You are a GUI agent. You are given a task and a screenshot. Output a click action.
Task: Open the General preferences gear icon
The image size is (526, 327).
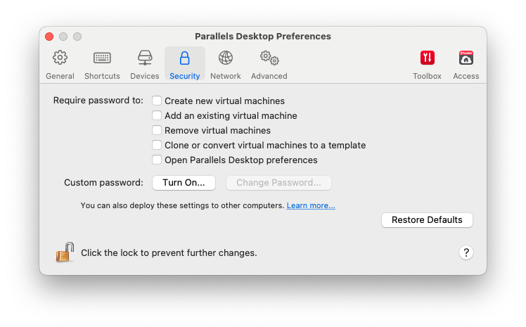pos(60,58)
